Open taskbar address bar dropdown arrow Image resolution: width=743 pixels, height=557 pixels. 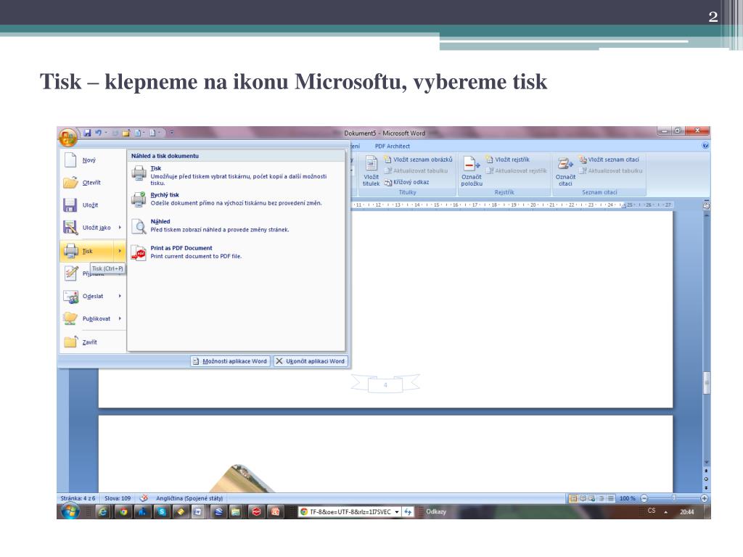pos(397,512)
